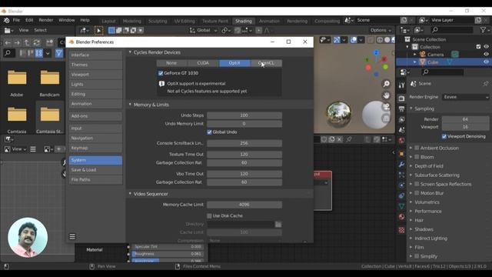Click the Physics properties tab icon
The width and height of the screenshot is (492, 277).
(x=401, y=185)
